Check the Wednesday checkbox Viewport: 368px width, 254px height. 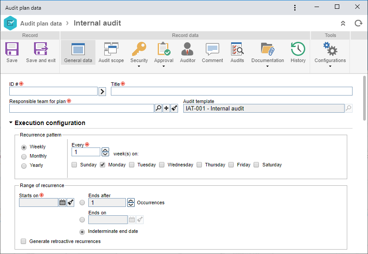pyautogui.click(x=162, y=165)
